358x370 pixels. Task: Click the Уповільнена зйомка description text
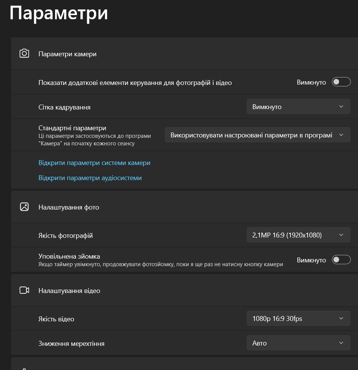(161, 264)
